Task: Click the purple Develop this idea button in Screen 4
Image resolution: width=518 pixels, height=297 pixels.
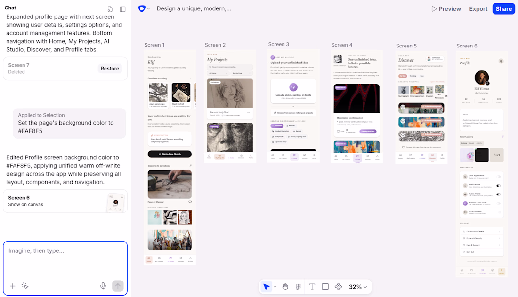Action: pos(368,131)
